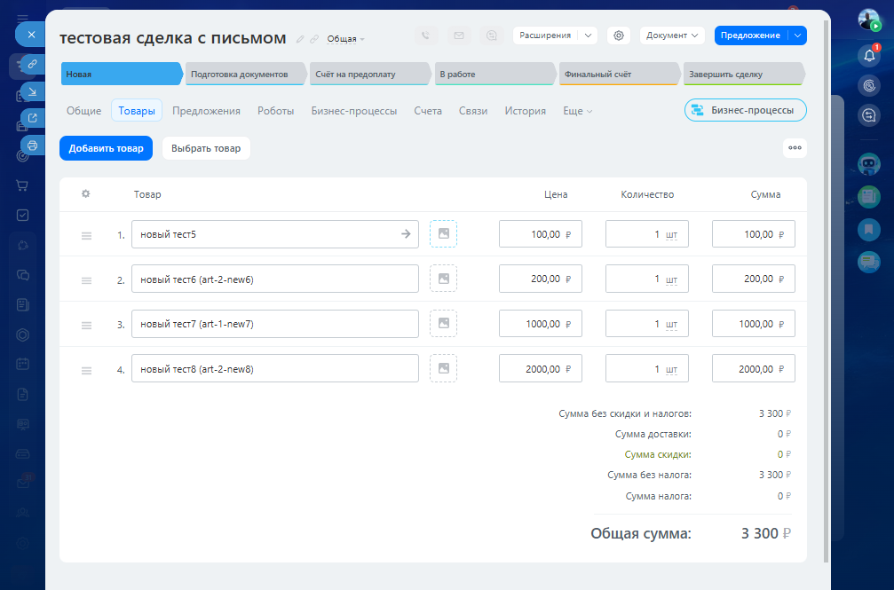The width and height of the screenshot is (894, 590).
Task: Click the notifications bell icon
Action: pos(869,56)
